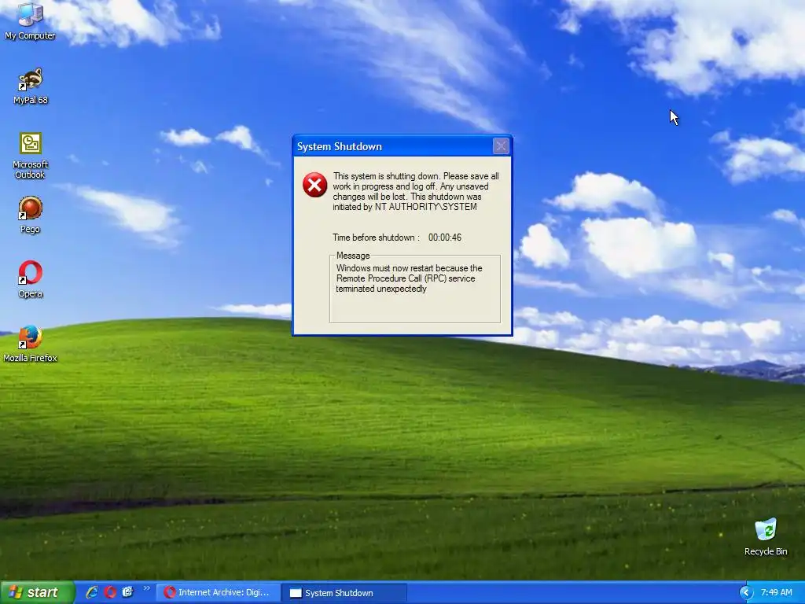Show hidden system tray icons

click(x=745, y=593)
